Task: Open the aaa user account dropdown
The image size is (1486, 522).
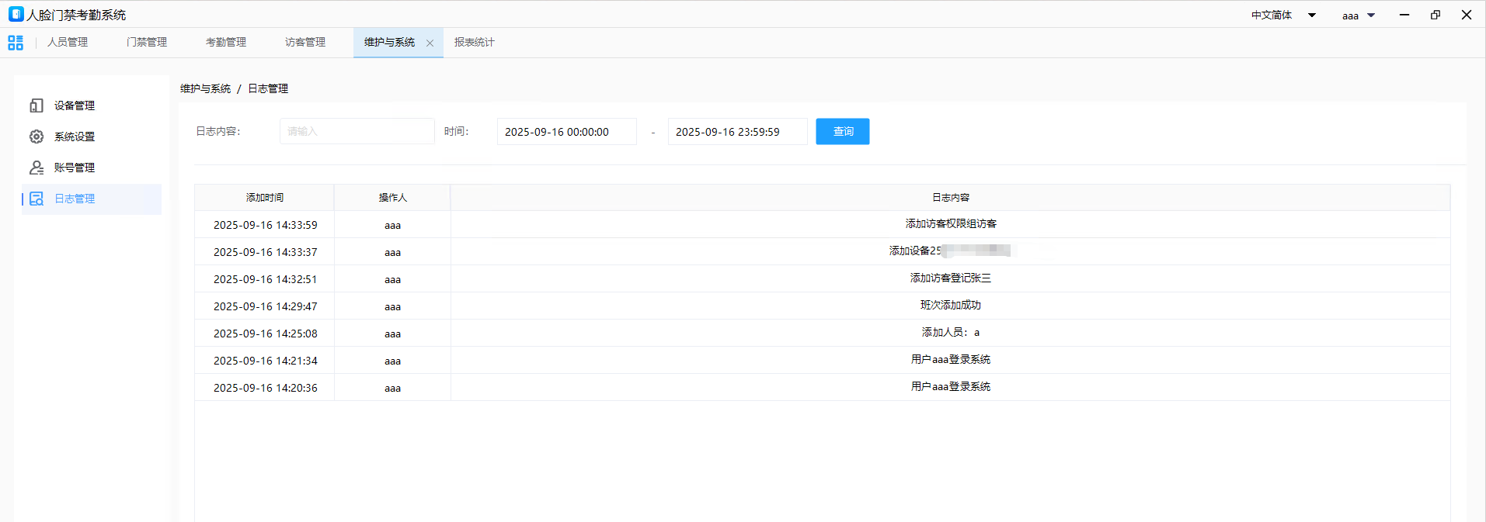Action: (1370, 16)
